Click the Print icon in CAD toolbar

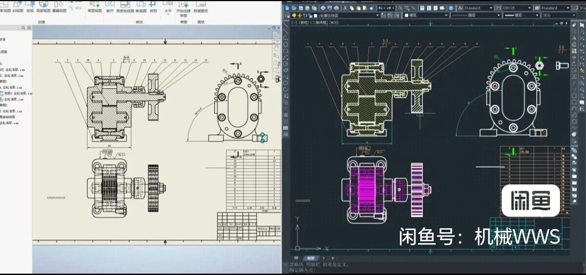click(323, 8)
